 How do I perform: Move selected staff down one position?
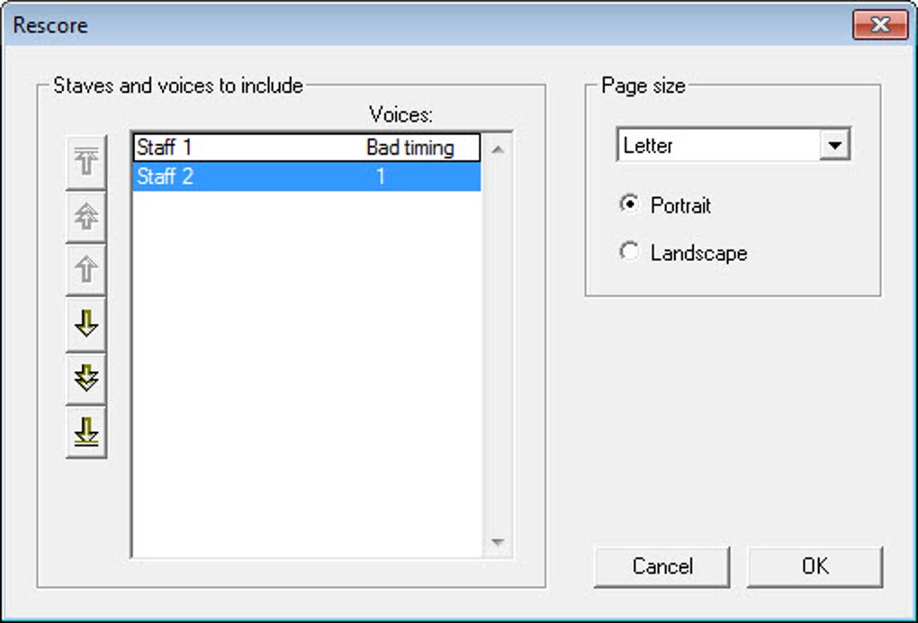tap(86, 324)
